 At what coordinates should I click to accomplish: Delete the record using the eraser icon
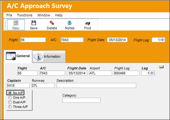52,25
